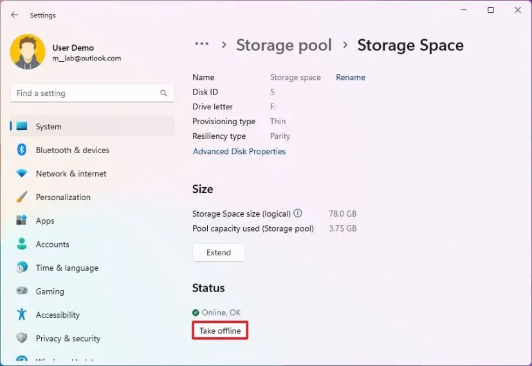This screenshot has width=532, height=366.
Task: Select the Network & internet wifi icon
Action: [22, 174]
